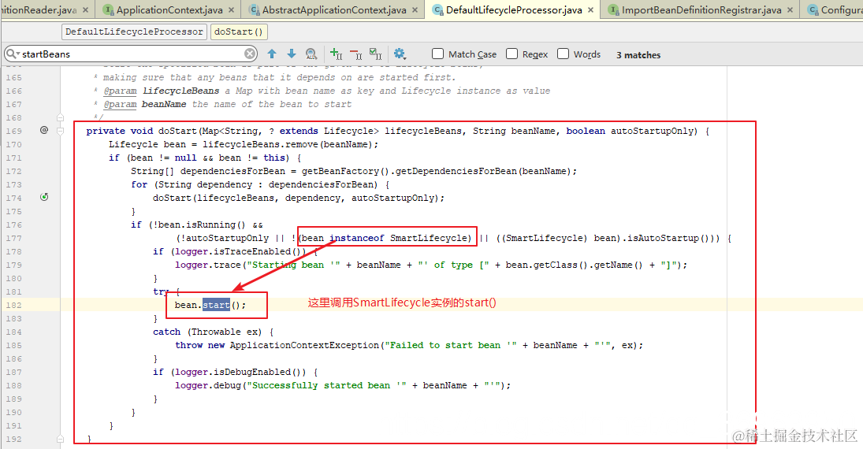
Task: Close the itionReader.java tab
Action: click(85, 10)
